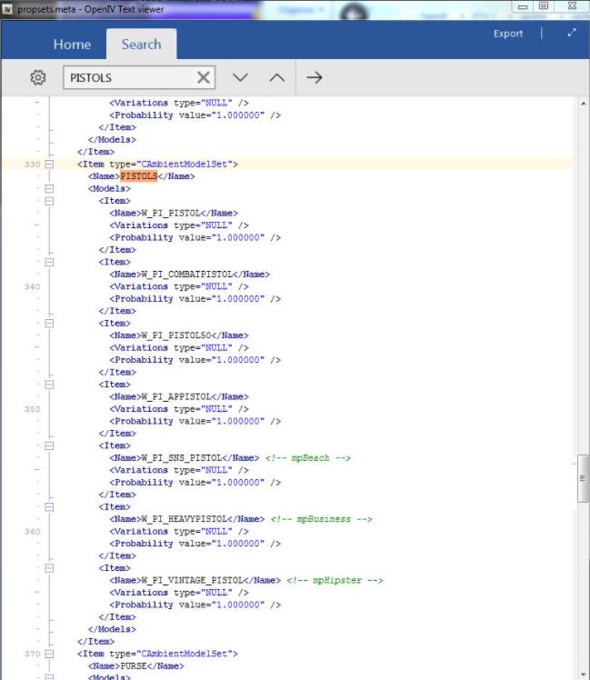590x680 pixels.
Task: Toggle fullscreen expand icon near Export
Action: click(572, 34)
